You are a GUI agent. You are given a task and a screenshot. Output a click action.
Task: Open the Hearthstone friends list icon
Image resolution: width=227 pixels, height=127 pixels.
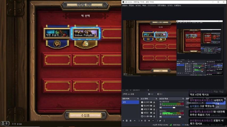click(4, 123)
